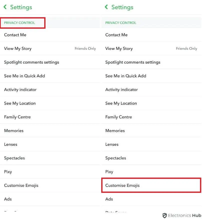Open See Me in Quick Add on left

click(50, 76)
